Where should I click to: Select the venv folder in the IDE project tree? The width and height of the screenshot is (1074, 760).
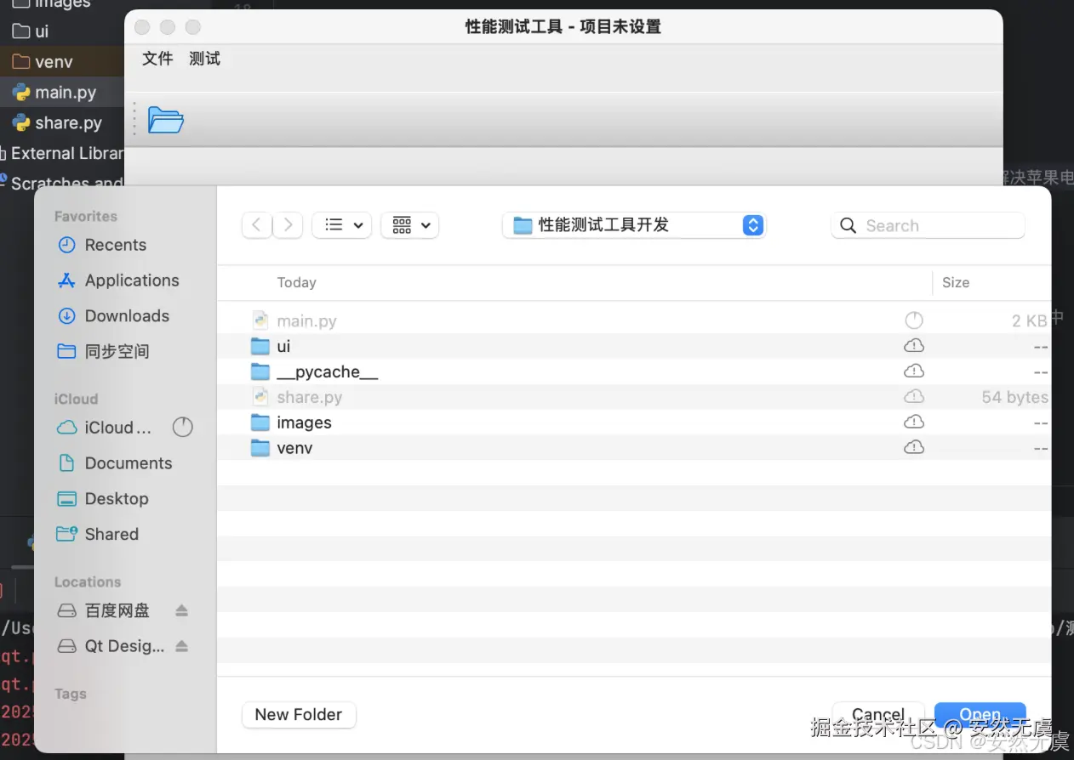(x=54, y=62)
